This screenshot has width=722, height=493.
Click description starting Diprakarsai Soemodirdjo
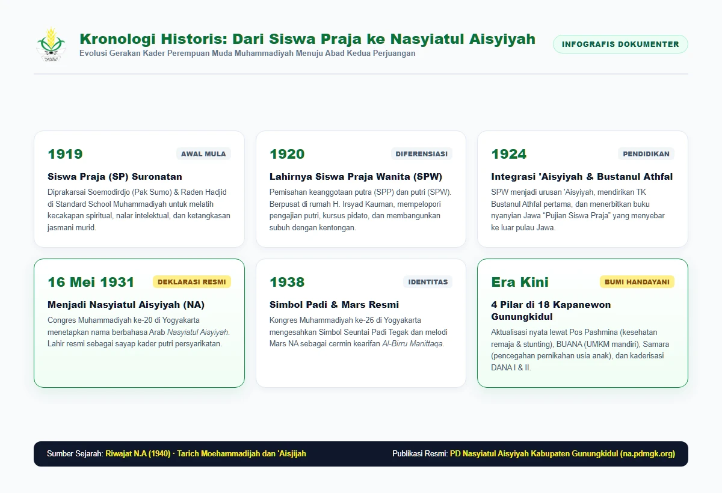pos(139,210)
